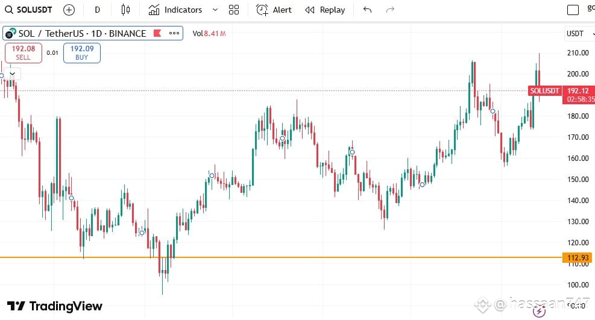The width and height of the screenshot is (595, 320).
Task: Select the 112.93 price line label
Action: 578,258
